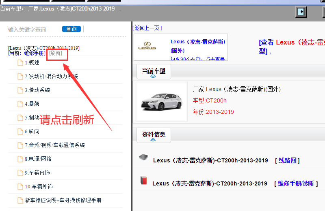Click 当前车型 header text at top
The width and height of the screenshot is (325, 211).
[x=12, y=9]
